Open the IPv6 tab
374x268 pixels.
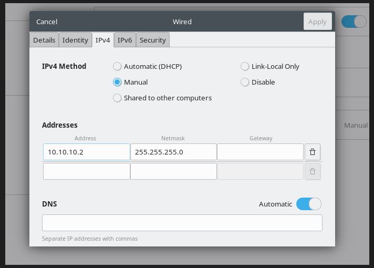(125, 40)
